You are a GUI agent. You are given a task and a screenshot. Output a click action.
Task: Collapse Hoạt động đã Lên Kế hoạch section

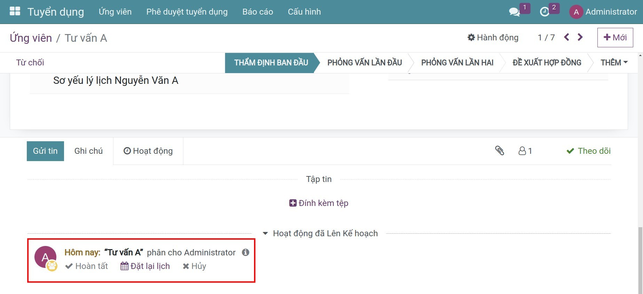point(265,233)
